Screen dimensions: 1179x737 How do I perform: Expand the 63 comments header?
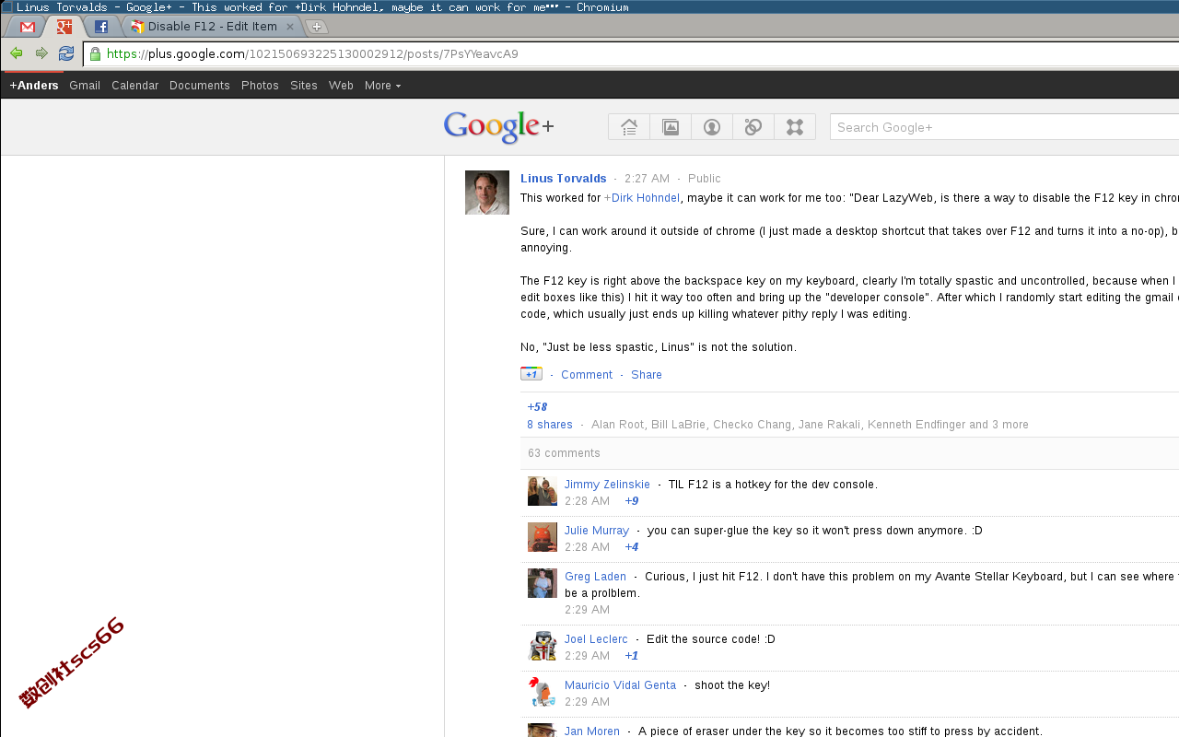click(564, 453)
